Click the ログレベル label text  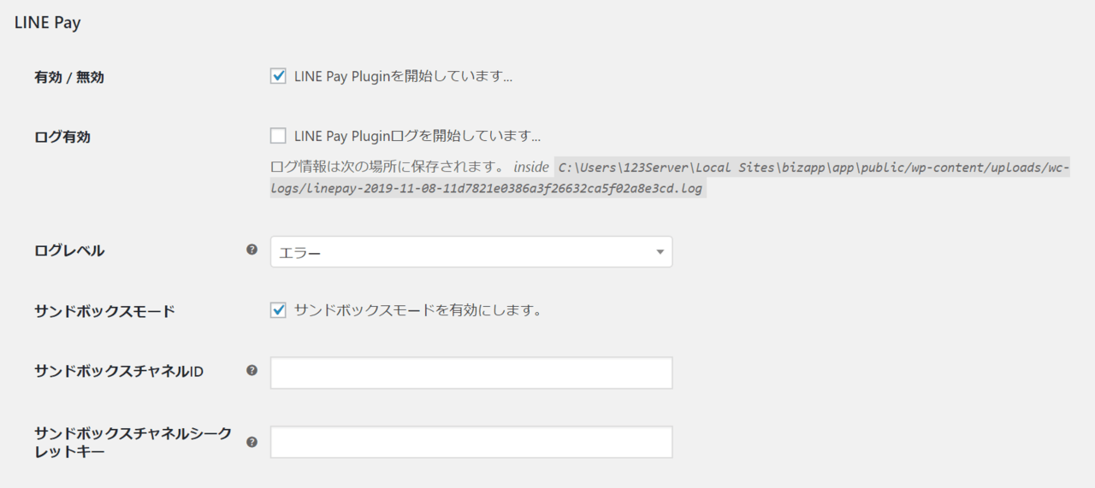coord(69,250)
